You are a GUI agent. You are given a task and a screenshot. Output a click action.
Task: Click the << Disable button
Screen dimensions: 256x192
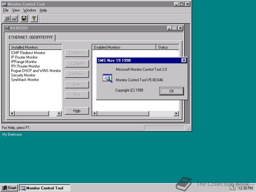[x=77, y=64]
